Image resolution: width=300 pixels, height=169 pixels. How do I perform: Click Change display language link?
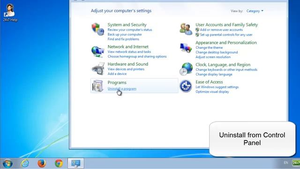(x=214, y=74)
